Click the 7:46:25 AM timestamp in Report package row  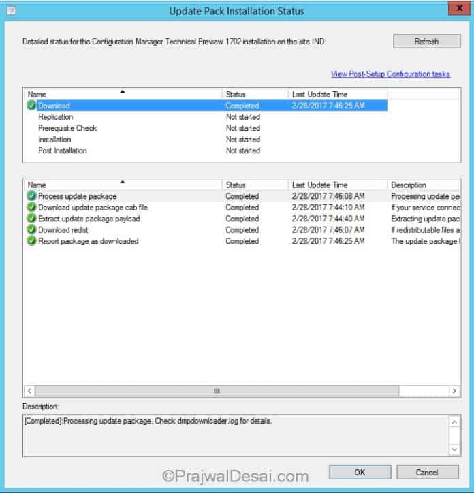click(328, 241)
